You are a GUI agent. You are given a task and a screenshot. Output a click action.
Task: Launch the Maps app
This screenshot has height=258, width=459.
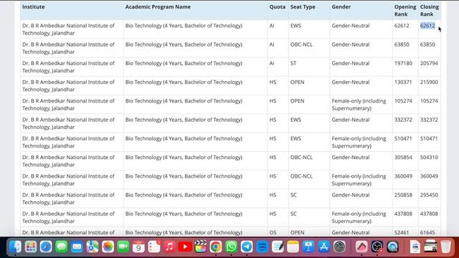[x=93, y=247]
